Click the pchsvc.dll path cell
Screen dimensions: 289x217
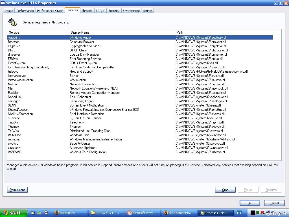pyautogui.click(x=212, y=71)
